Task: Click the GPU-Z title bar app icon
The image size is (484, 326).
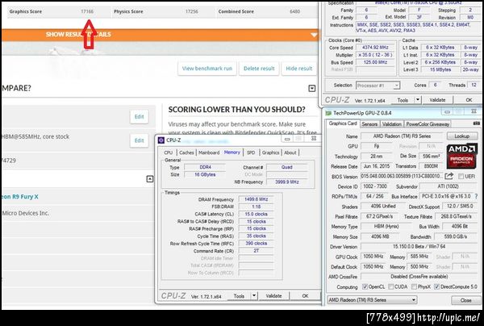Action: 328,113
